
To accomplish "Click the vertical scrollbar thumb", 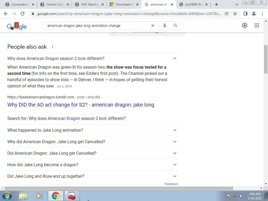I will pyautogui.click(x=266, y=59).
